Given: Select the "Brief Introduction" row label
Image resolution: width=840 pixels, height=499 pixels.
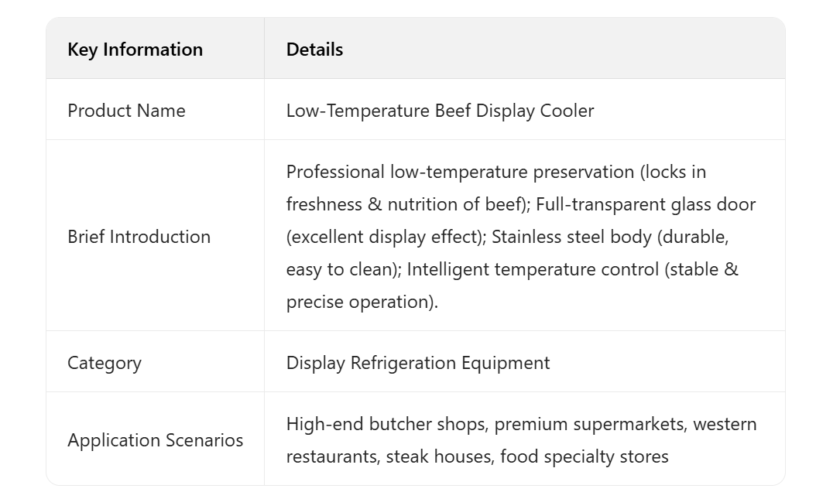Looking at the screenshot, I should 139,237.
